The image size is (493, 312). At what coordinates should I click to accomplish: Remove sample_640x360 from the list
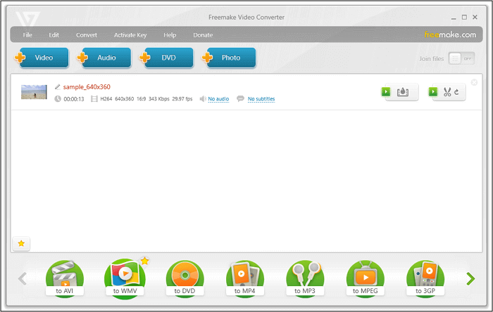tap(474, 82)
